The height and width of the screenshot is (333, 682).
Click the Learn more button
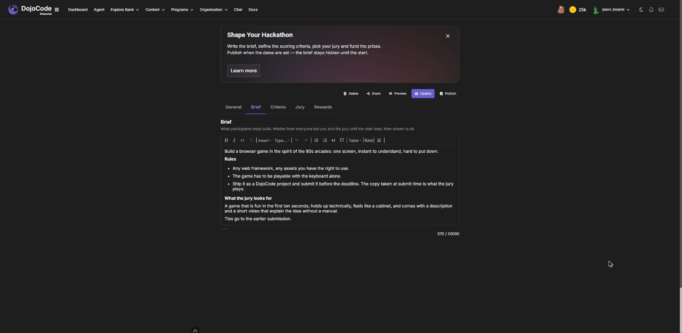[x=244, y=71]
